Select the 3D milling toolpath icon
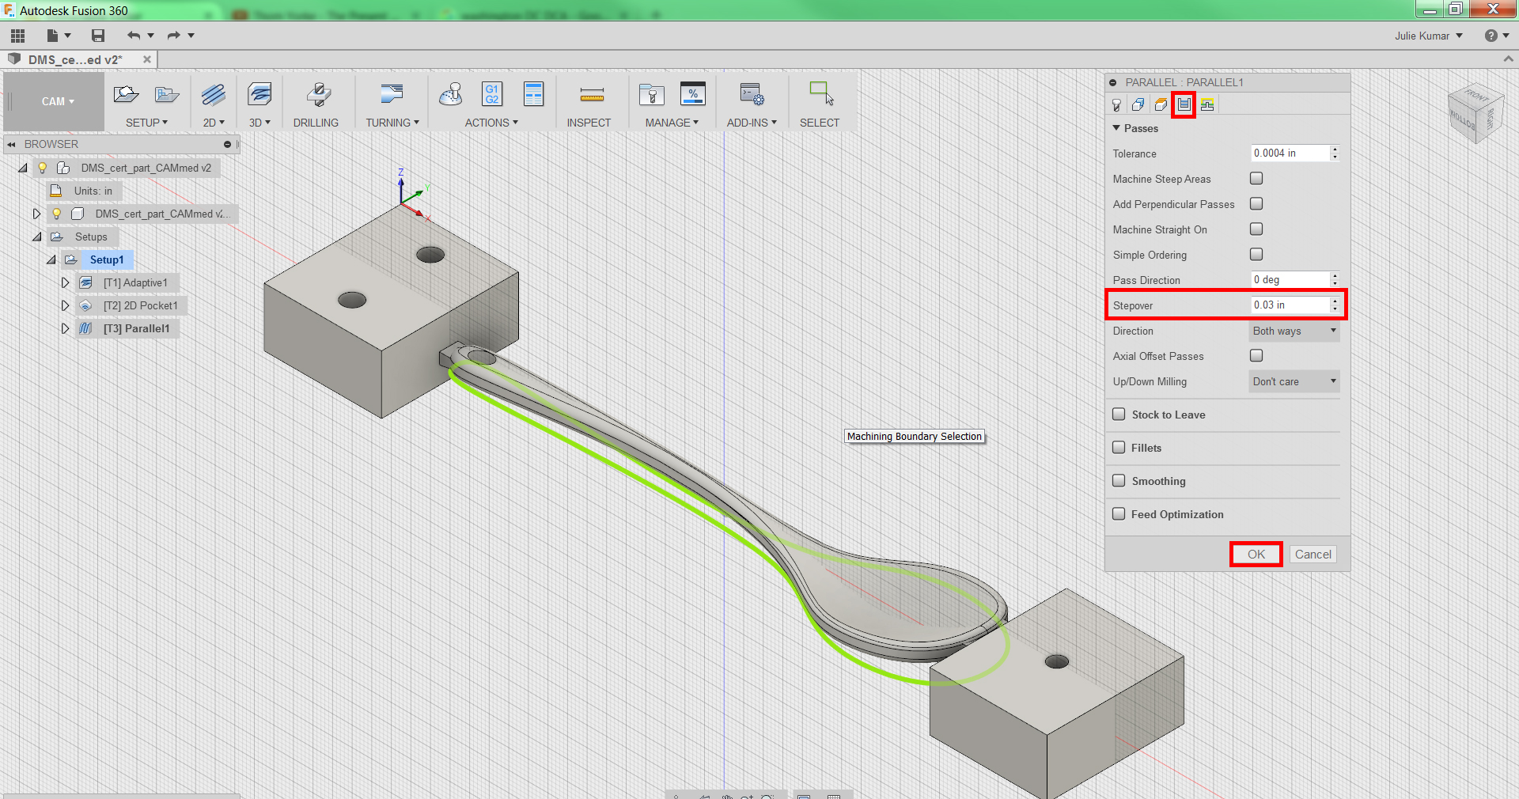The height and width of the screenshot is (799, 1519). point(259,95)
